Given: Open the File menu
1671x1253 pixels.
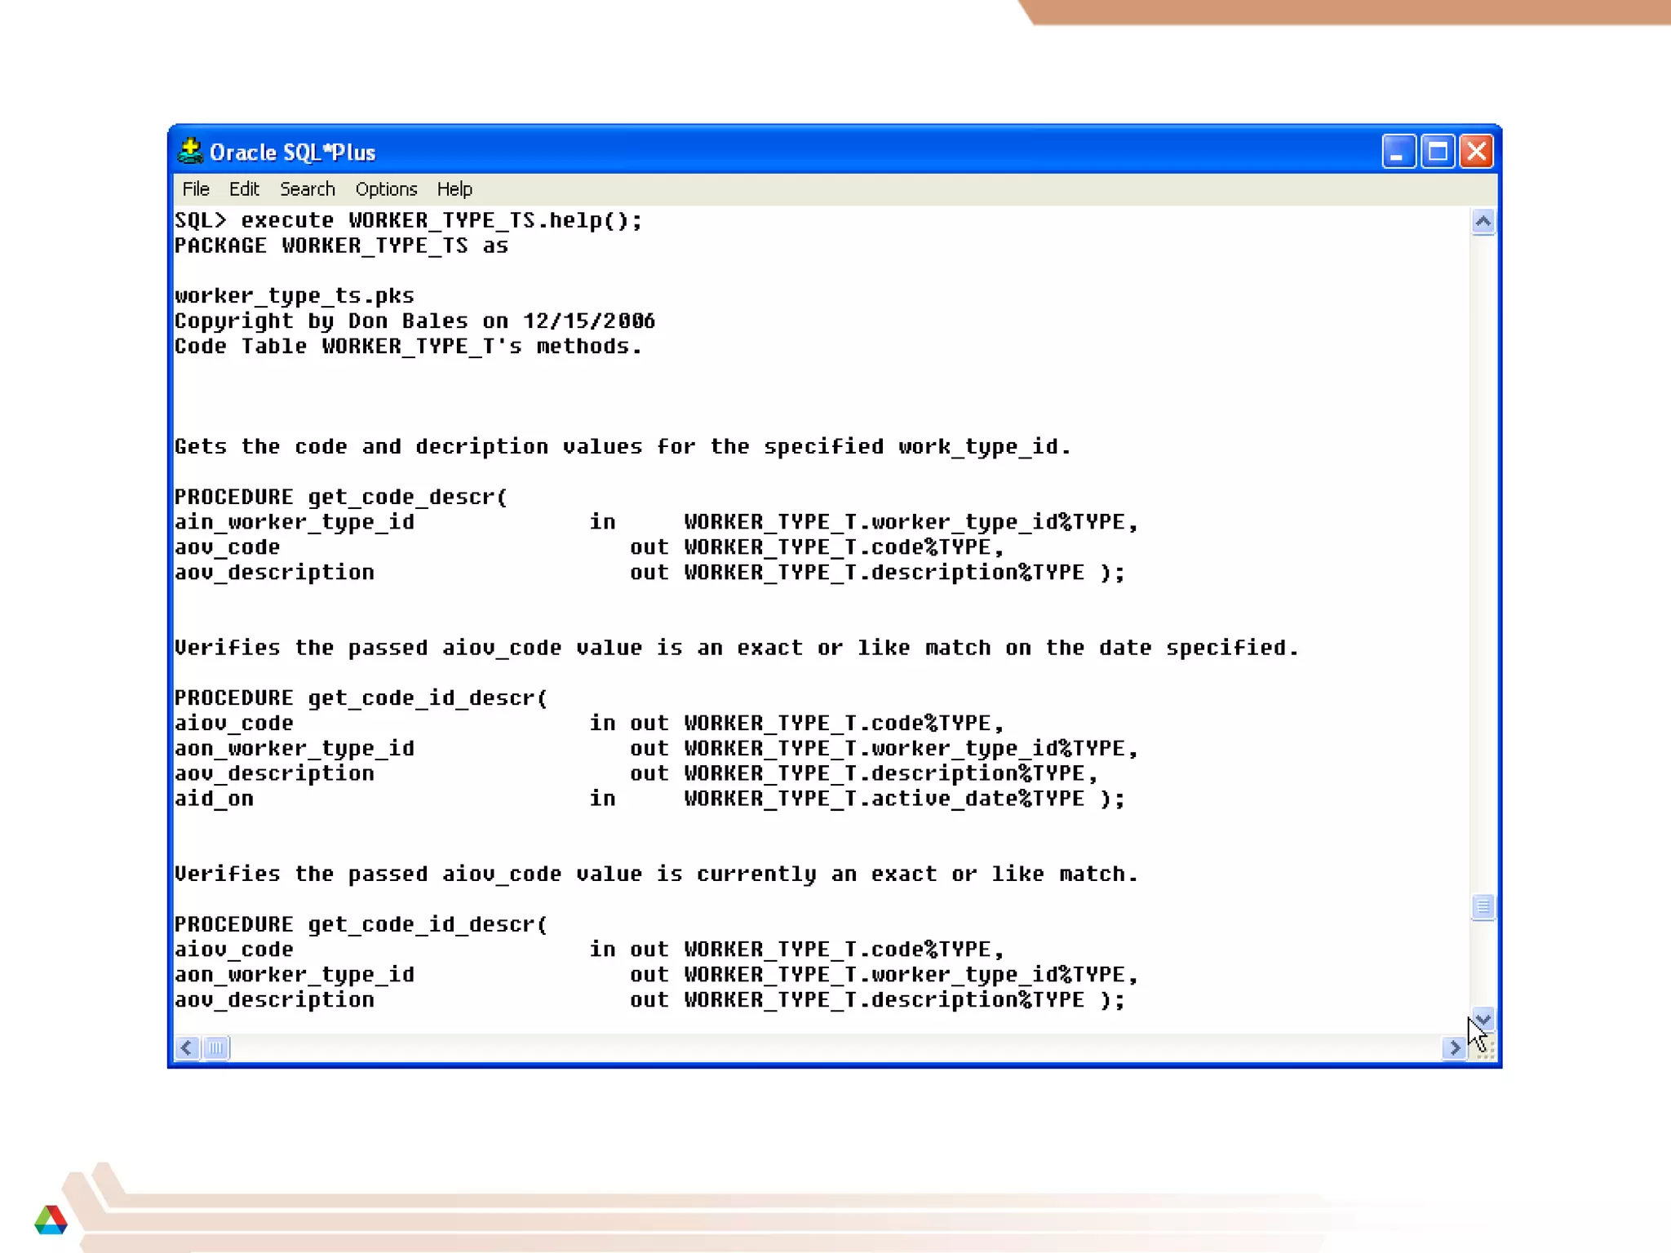Looking at the screenshot, I should click(x=196, y=189).
